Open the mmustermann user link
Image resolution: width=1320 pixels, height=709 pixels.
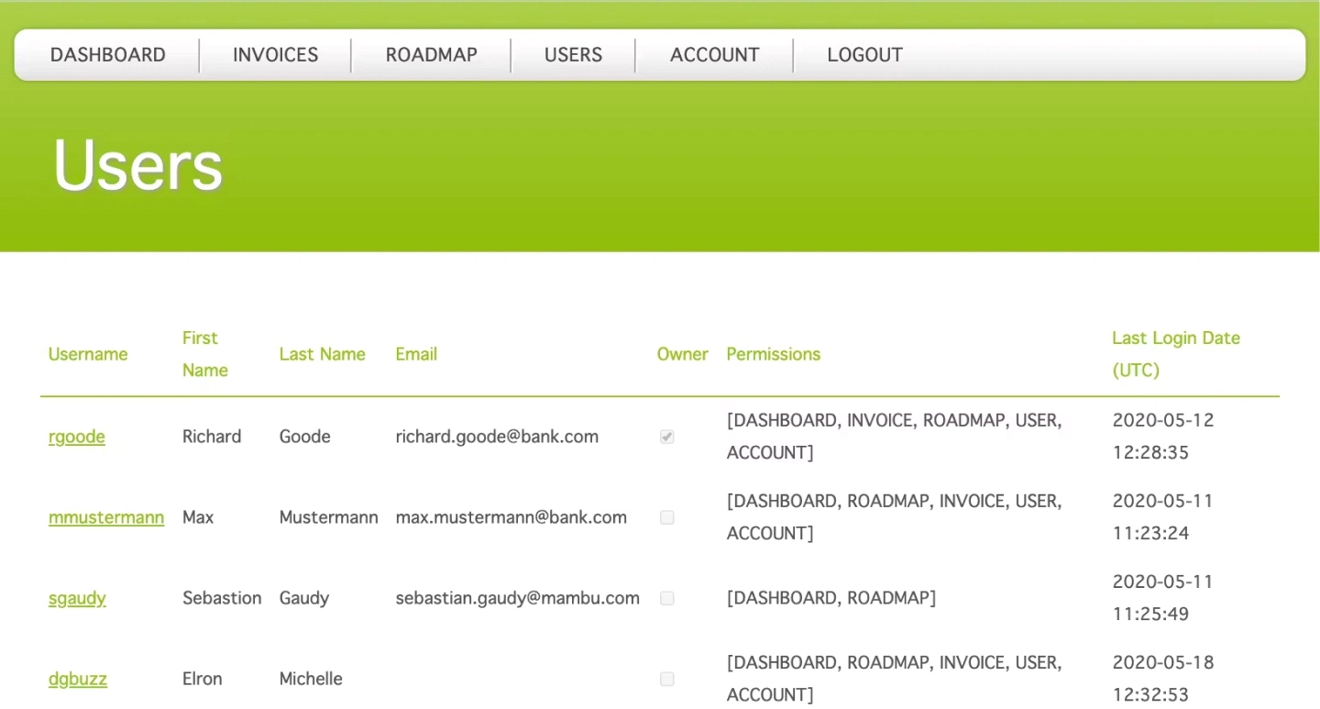point(105,517)
